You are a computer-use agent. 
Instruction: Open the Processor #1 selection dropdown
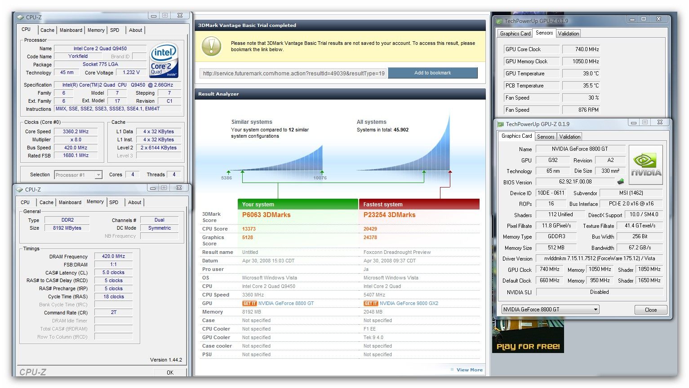(78, 175)
